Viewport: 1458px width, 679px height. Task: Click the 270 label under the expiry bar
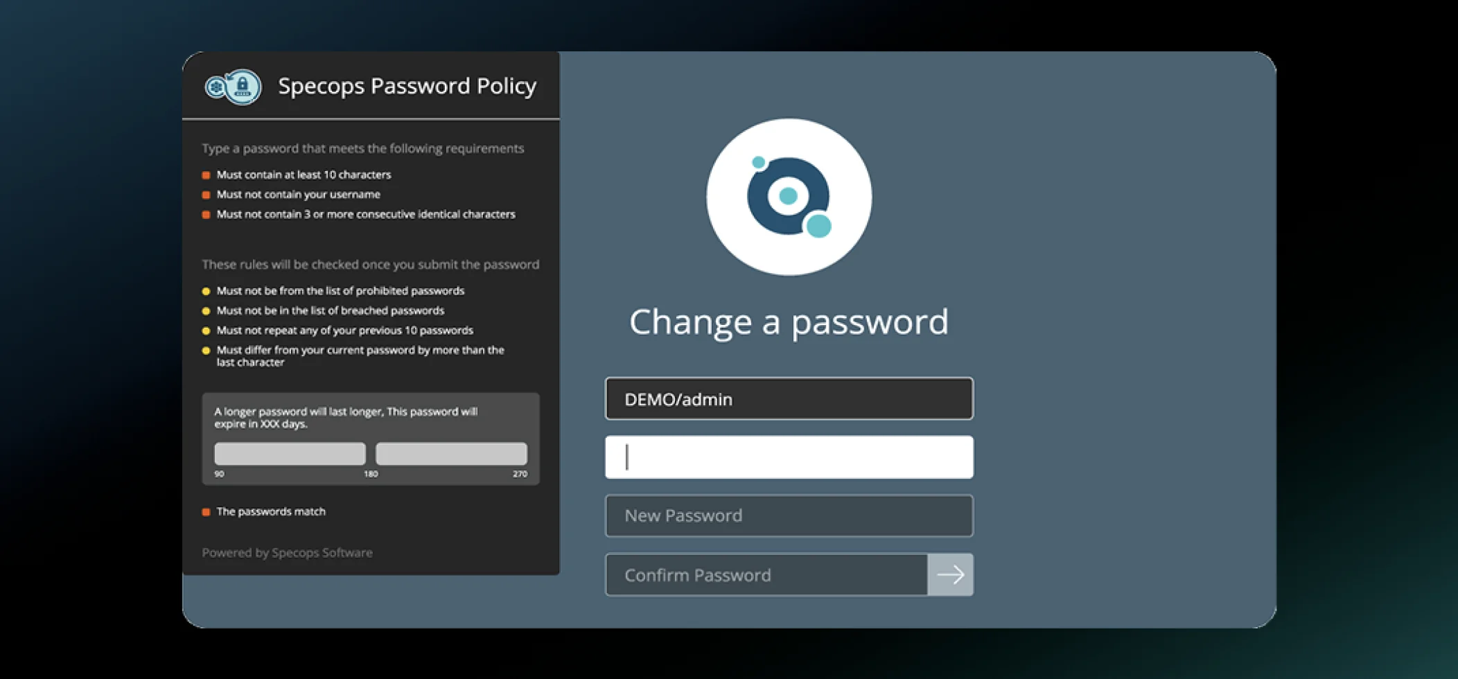coord(520,474)
